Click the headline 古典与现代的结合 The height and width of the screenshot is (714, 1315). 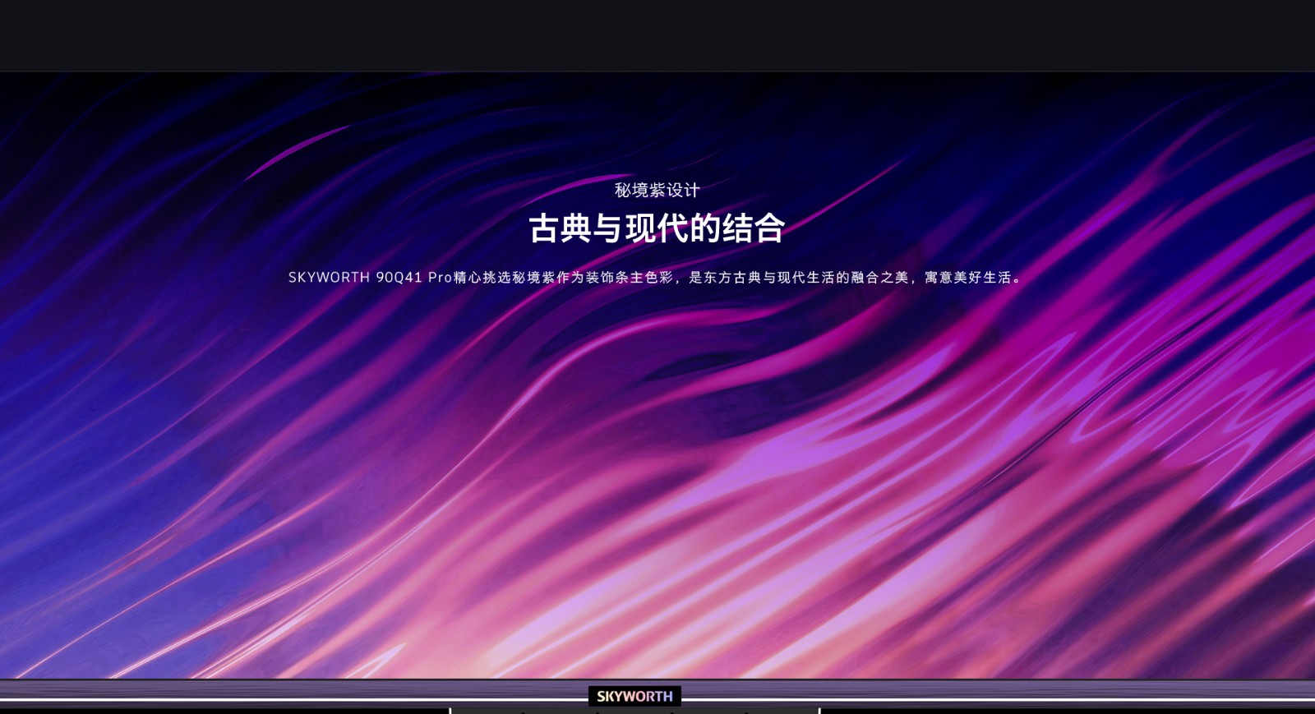(x=657, y=228)
